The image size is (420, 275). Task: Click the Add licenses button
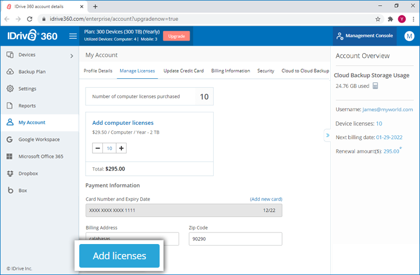119,256
